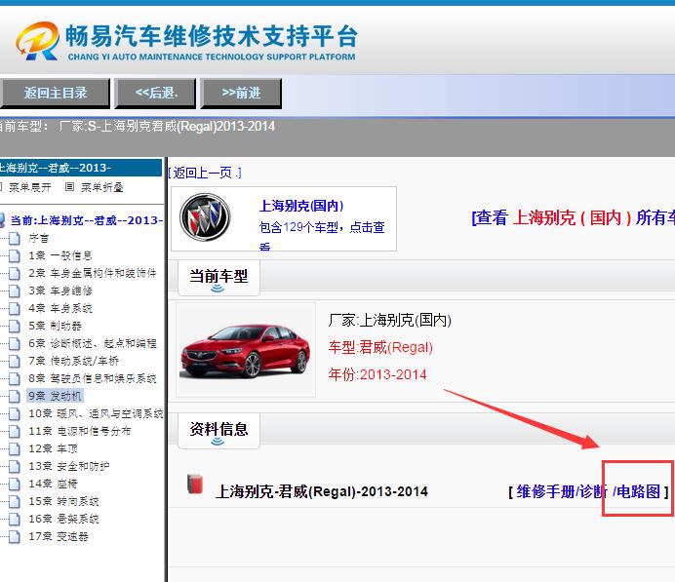The width and height of the screenshot is (675, 582).
Task: Open 7章 传动系统/车桥
Action: (x=73, y=361)
